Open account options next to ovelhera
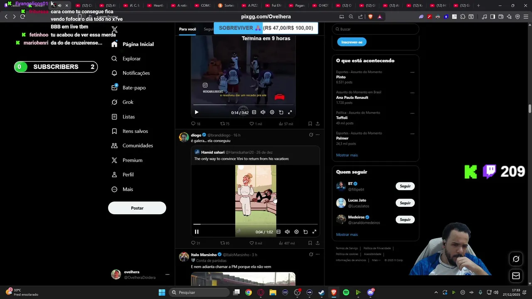532x299 pixels. point(167,274)
